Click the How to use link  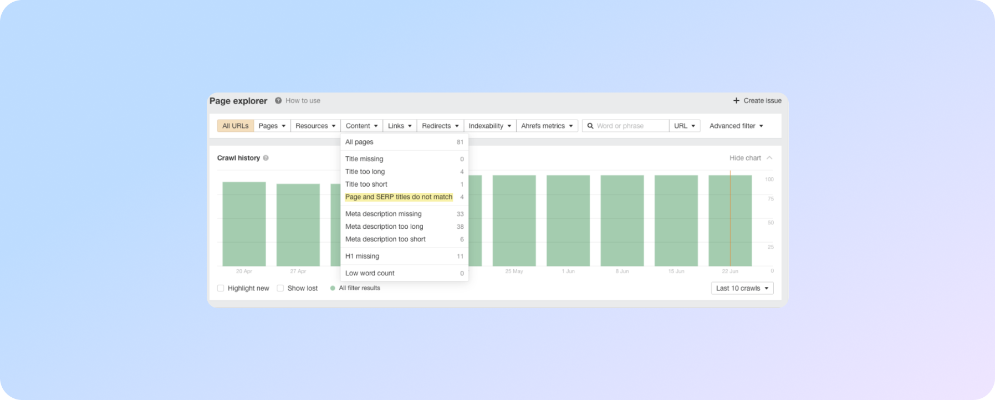tap(303, 101)
